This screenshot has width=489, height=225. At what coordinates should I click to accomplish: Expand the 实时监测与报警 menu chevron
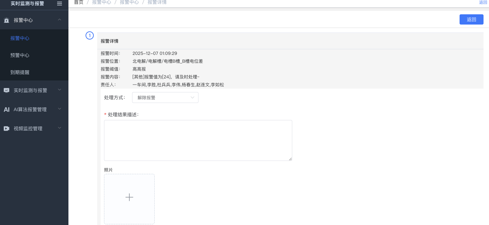[x=60, y=90]
